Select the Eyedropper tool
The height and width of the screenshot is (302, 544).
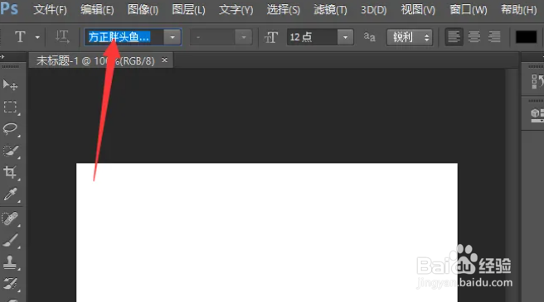[10, 194]
